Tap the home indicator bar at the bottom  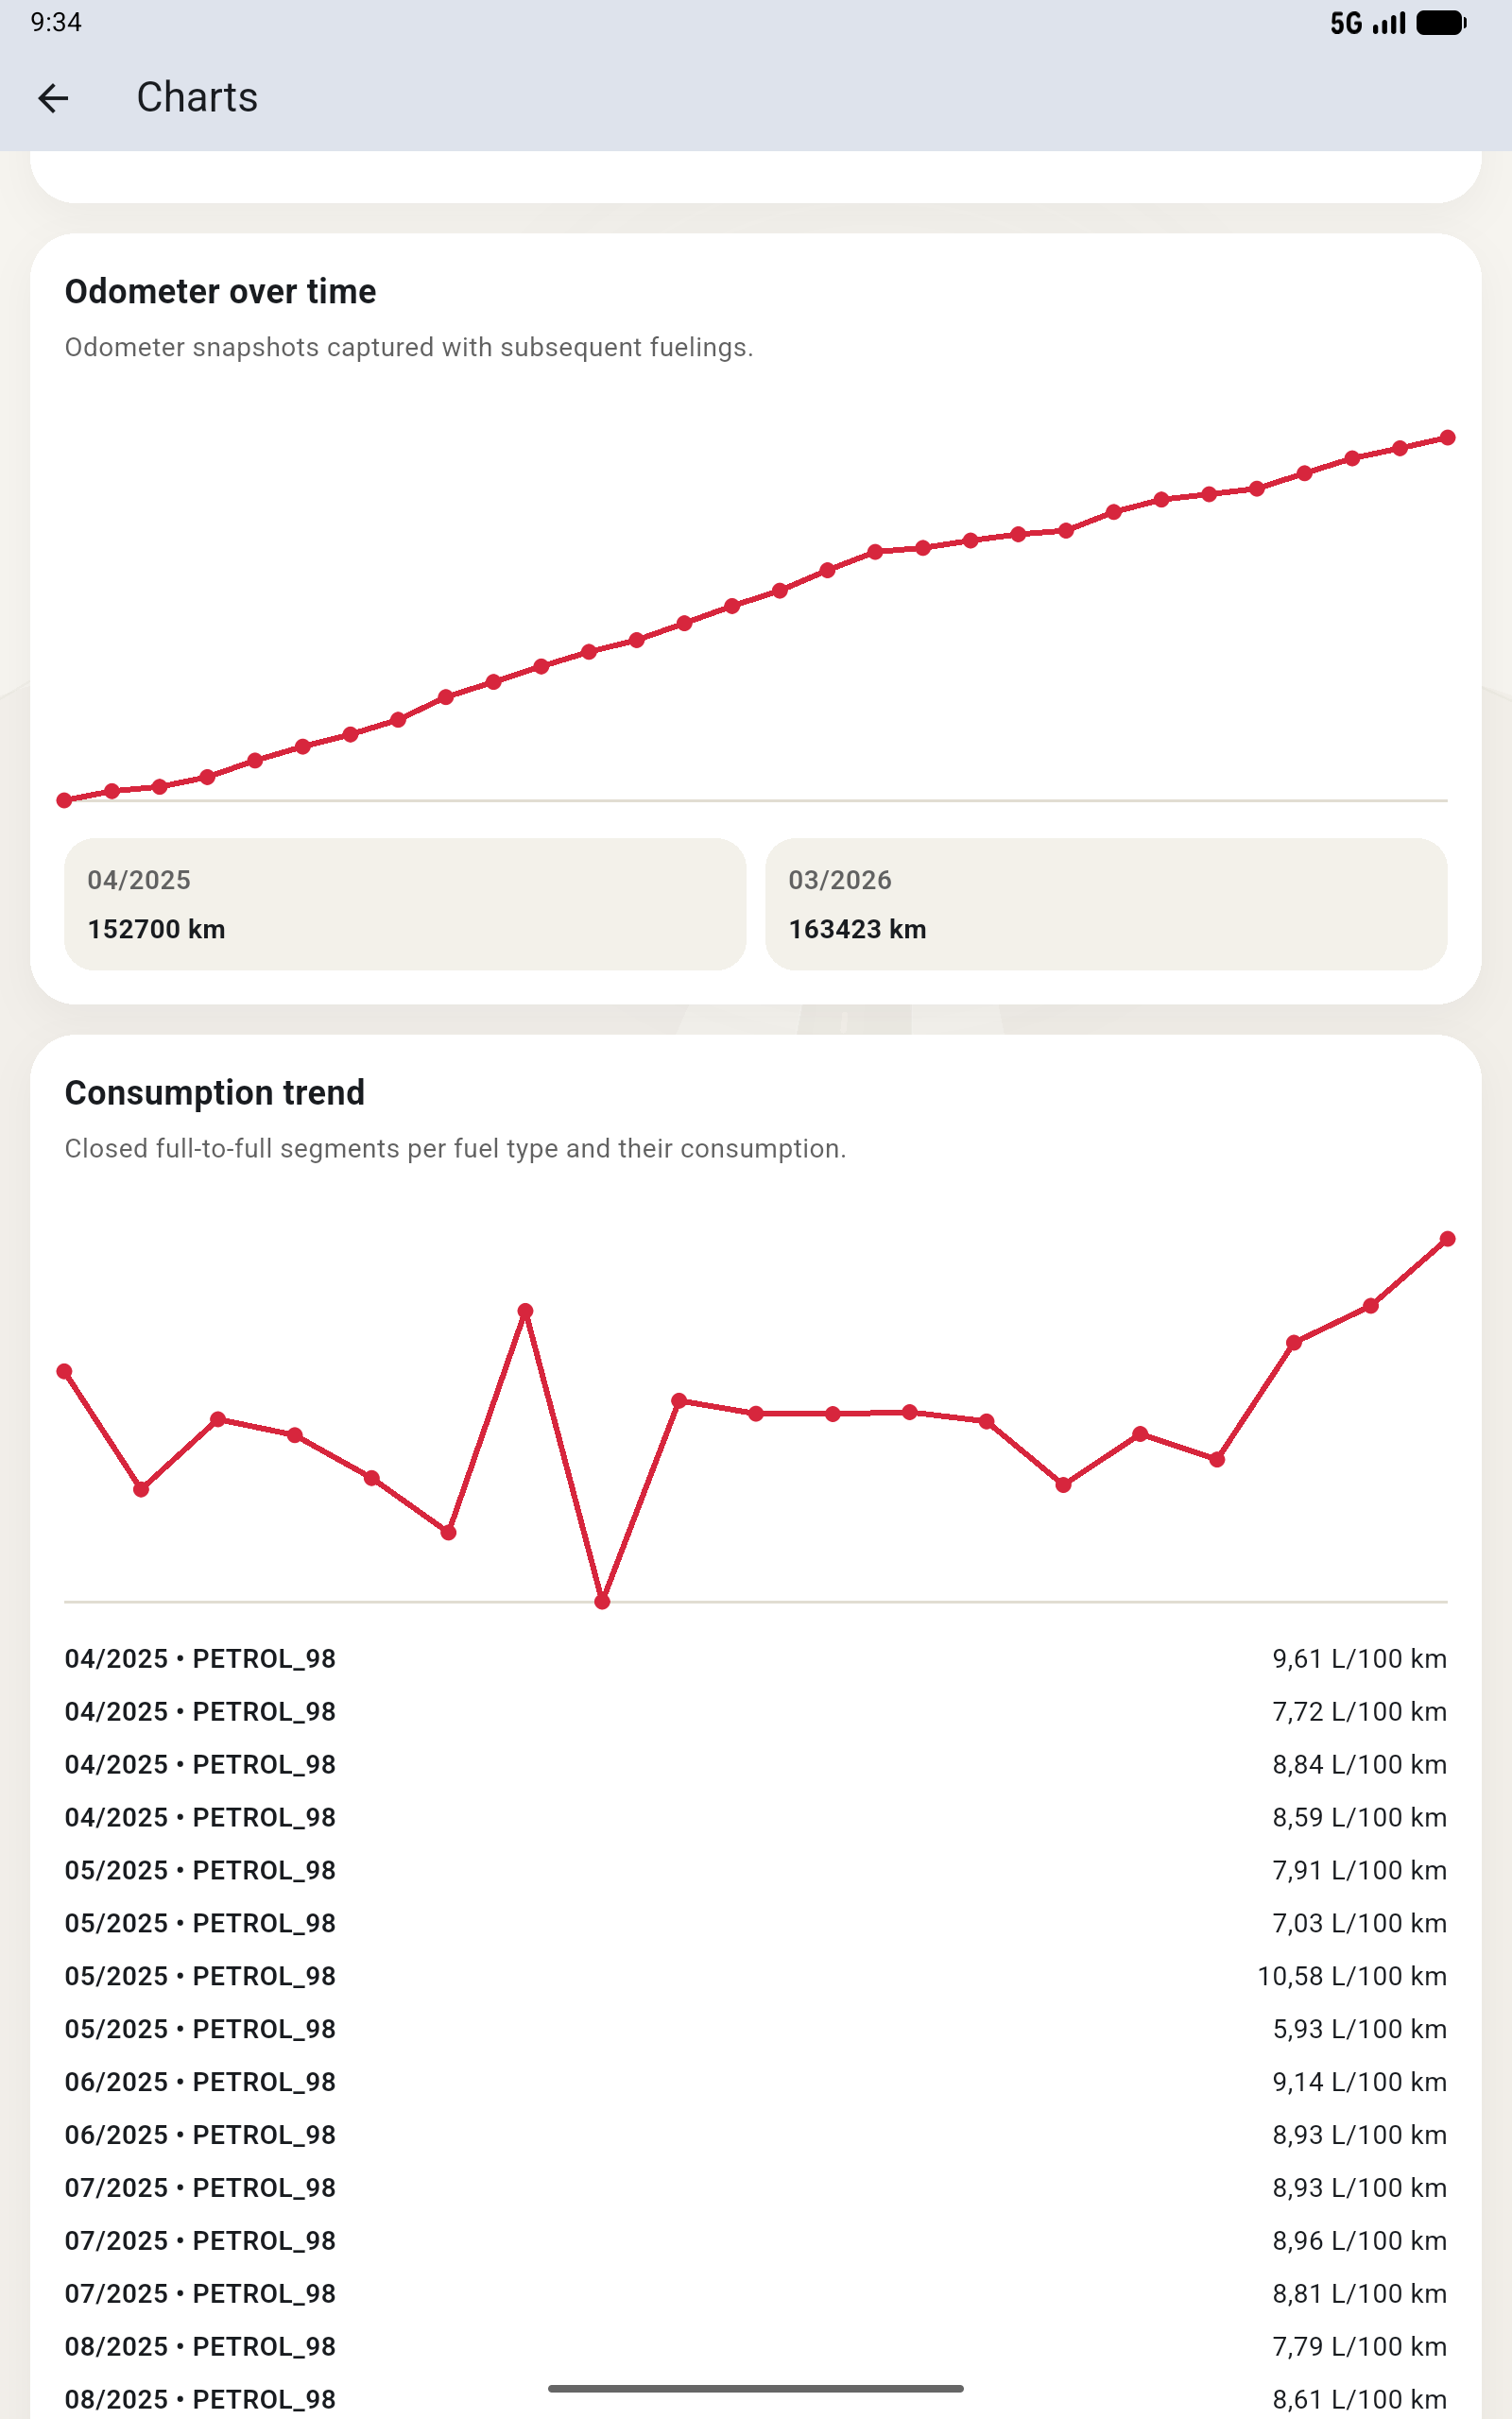755,2388
